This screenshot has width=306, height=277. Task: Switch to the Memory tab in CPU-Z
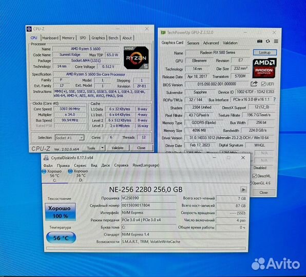tap(68, 38)
